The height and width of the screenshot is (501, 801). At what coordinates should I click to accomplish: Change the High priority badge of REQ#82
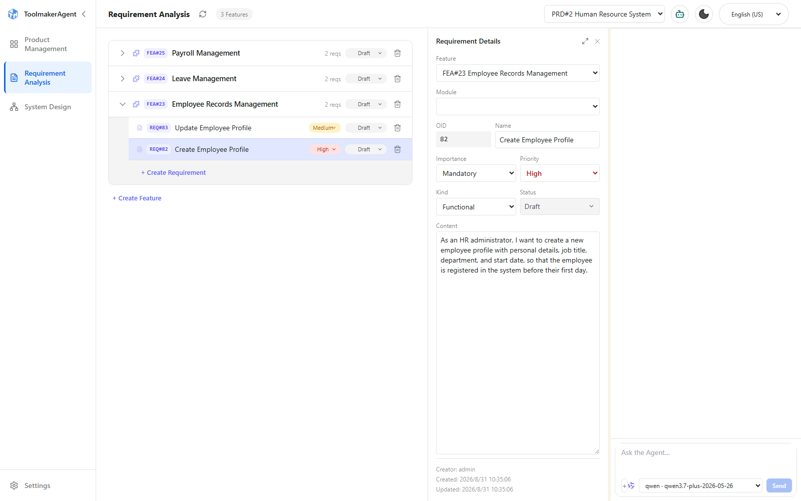(325, 149)
